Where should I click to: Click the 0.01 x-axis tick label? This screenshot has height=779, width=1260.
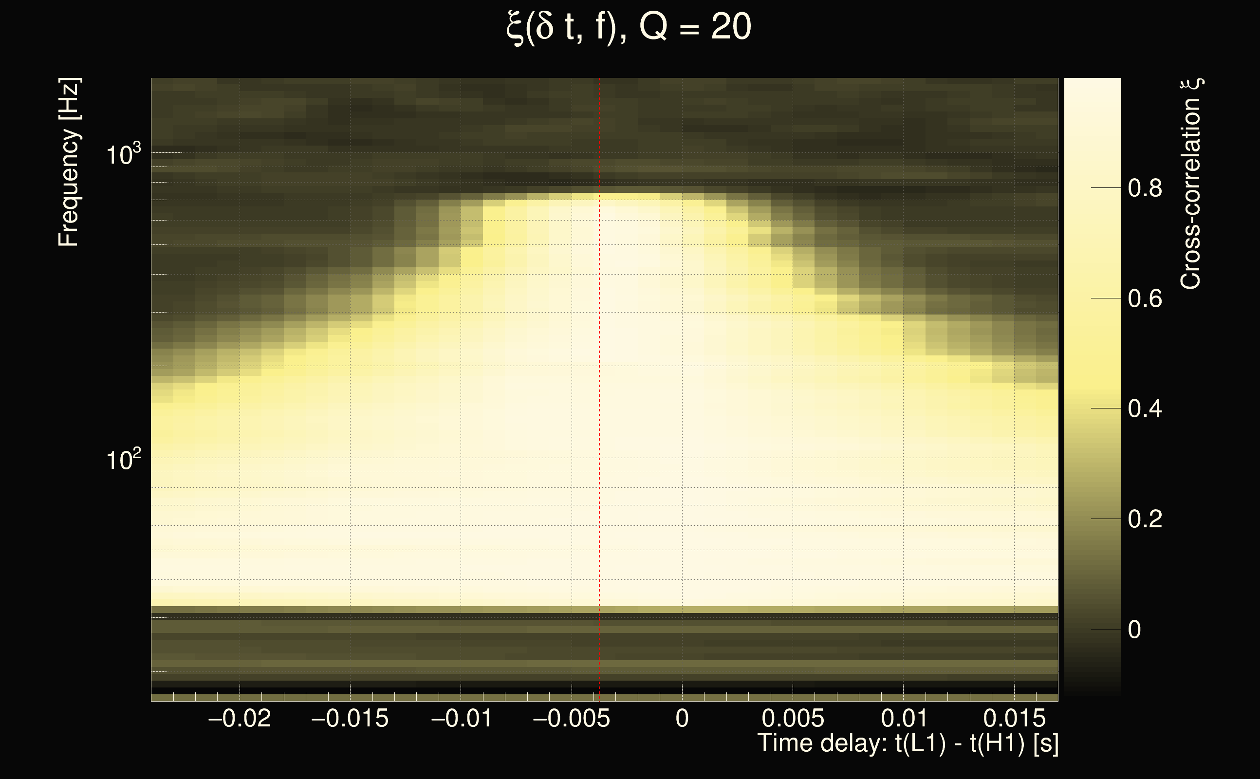pos(904,718)
